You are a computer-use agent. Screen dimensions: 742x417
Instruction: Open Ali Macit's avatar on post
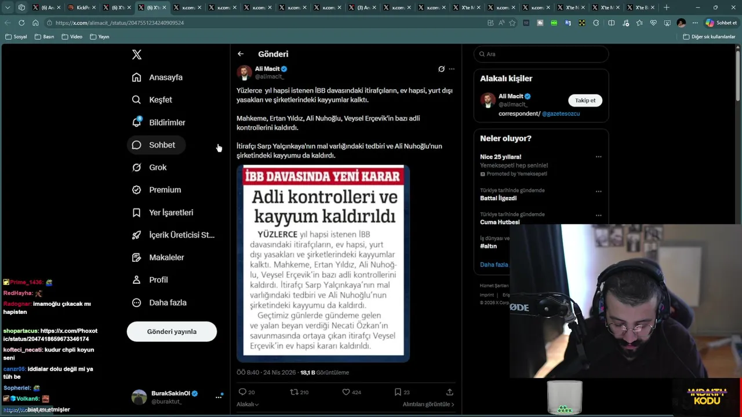(244, 72)
